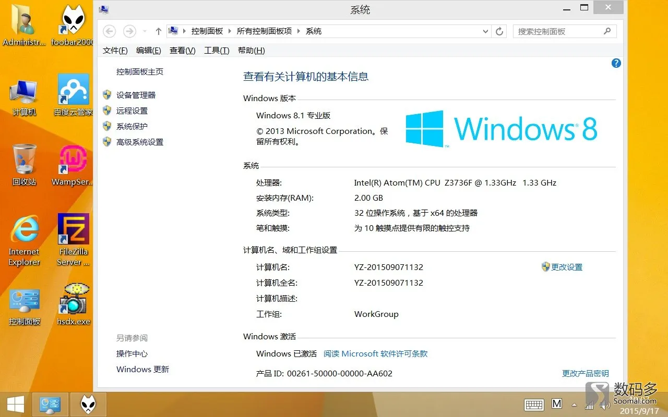The height and width of the screenshot is (417, 668).
Task: Expand the arrow after 所有控制面板项 breadcrumb
Action: 299,31
